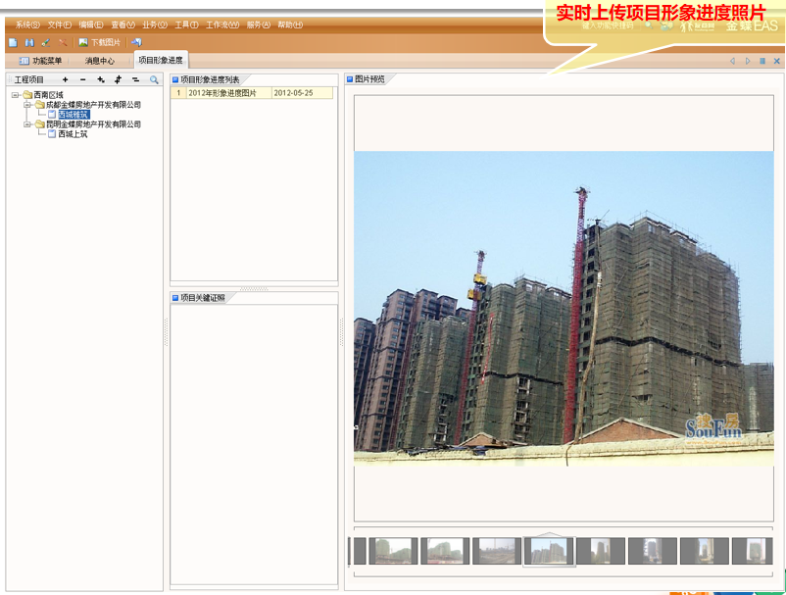Image resolution: width=786 pixels, height=595 pixels.
Task: Open the 查看(V) menu
Action: (x=123, y=25)
